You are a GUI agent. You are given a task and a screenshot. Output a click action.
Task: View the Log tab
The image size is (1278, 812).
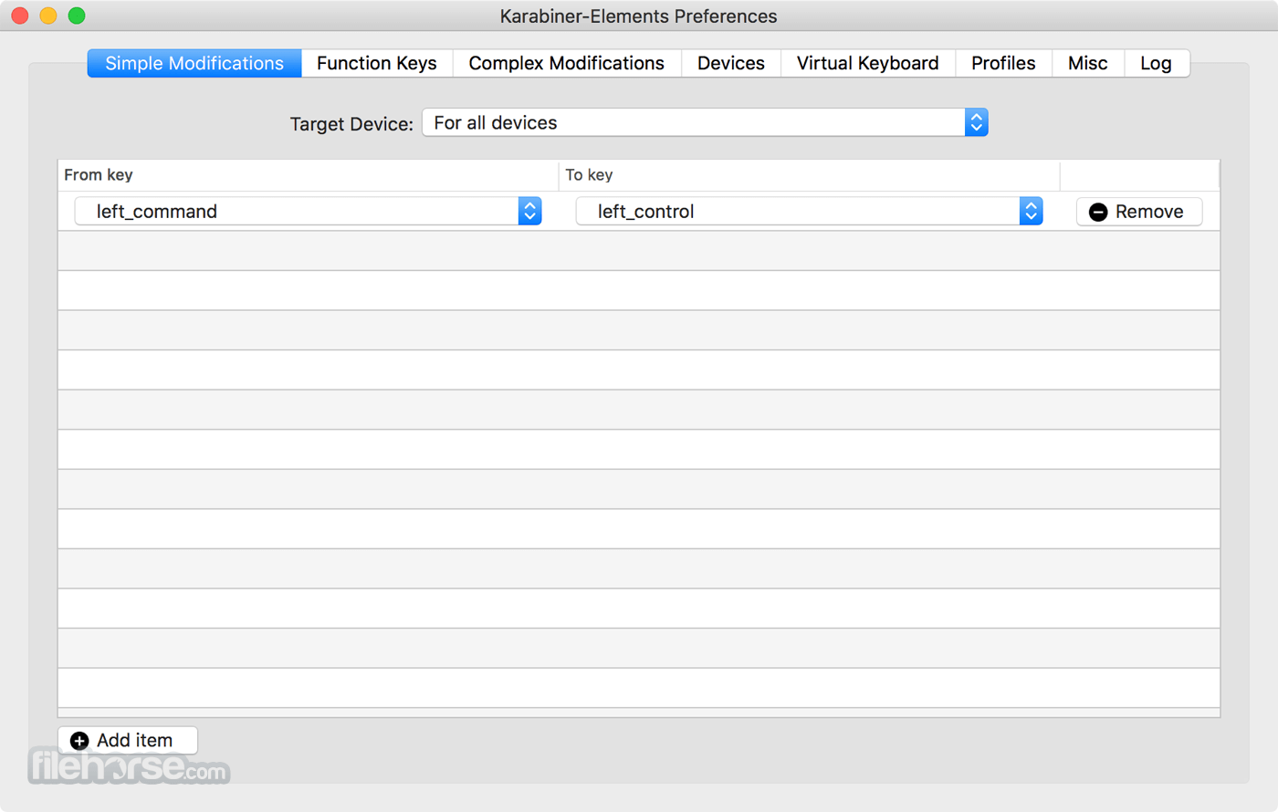tap(1157, 63)
